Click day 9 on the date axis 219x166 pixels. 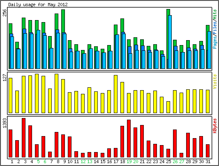(x=65, y=161)
